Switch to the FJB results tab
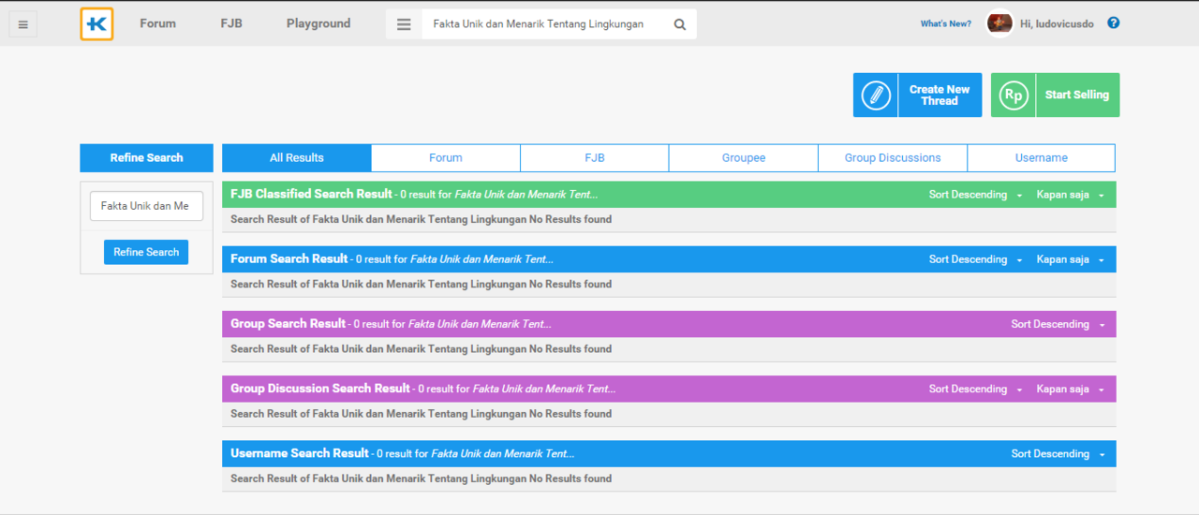 595,158
